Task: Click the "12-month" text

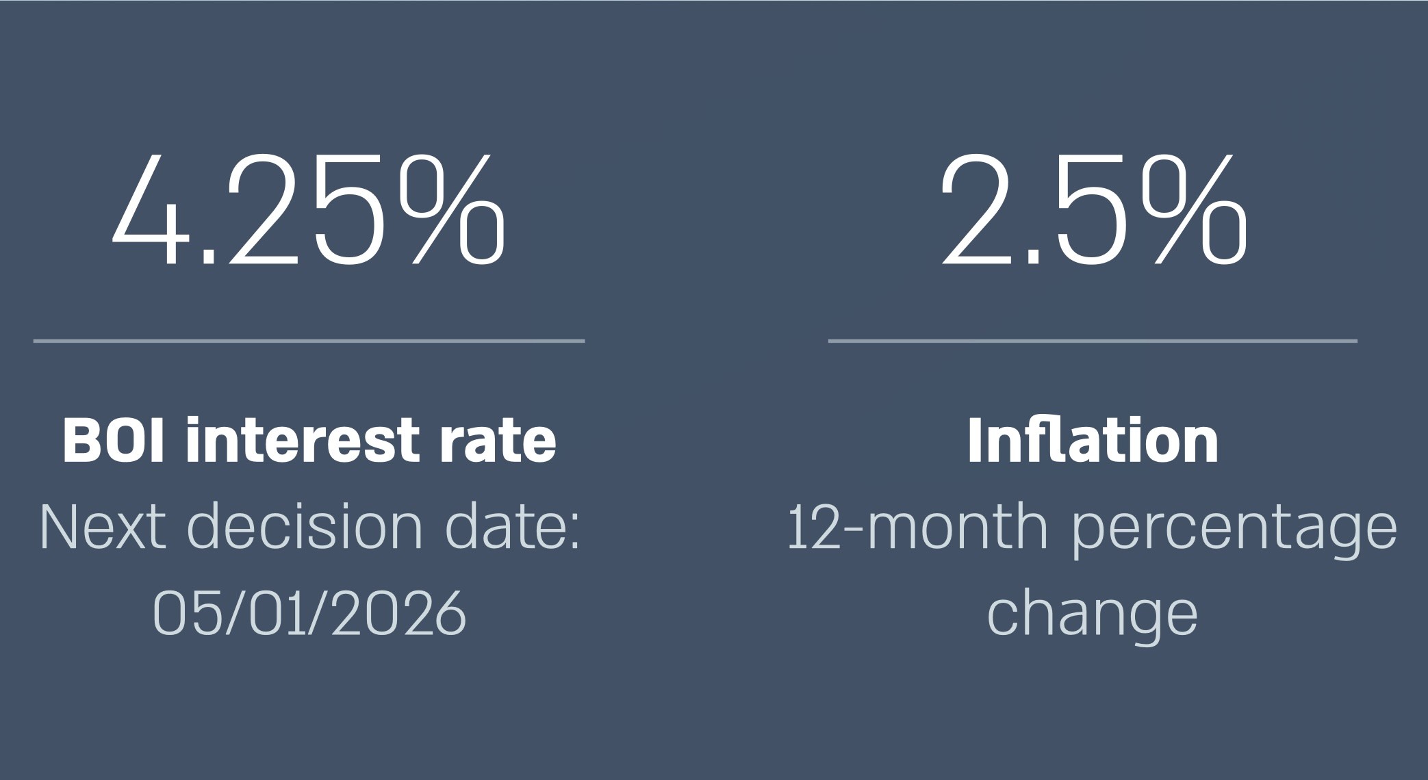Action: point(917,527)
